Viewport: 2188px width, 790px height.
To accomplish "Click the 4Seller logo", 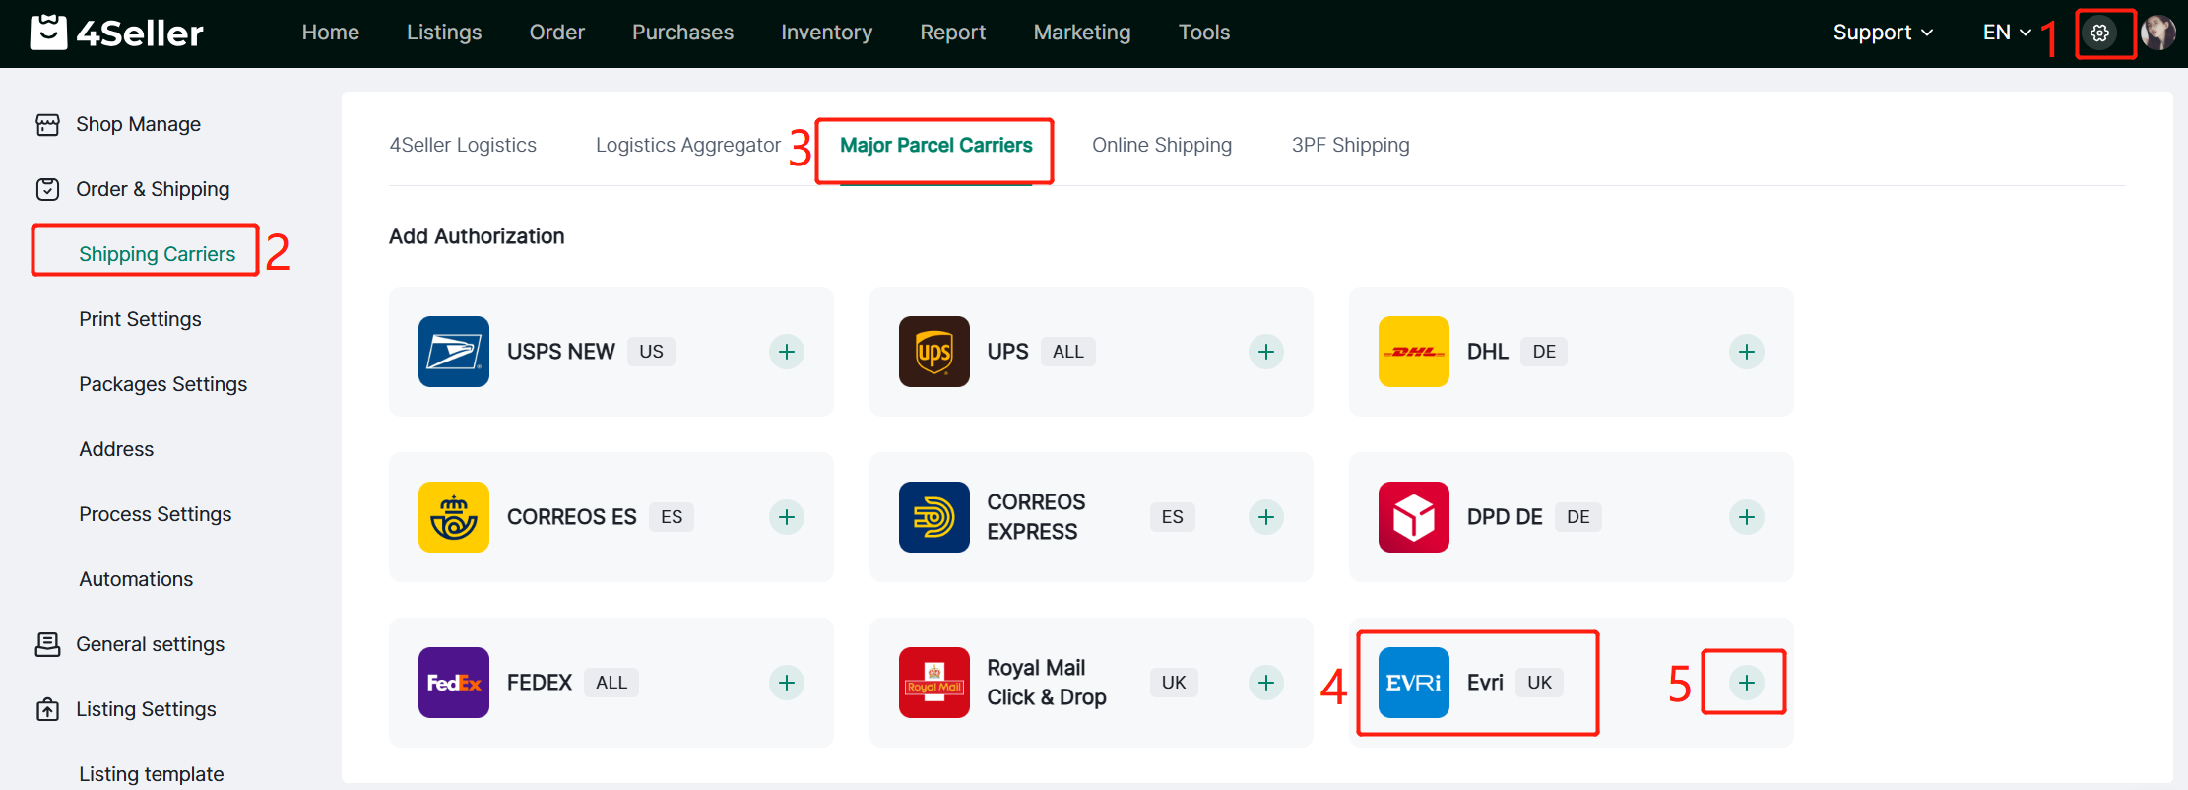I will [x=117, y=33].
